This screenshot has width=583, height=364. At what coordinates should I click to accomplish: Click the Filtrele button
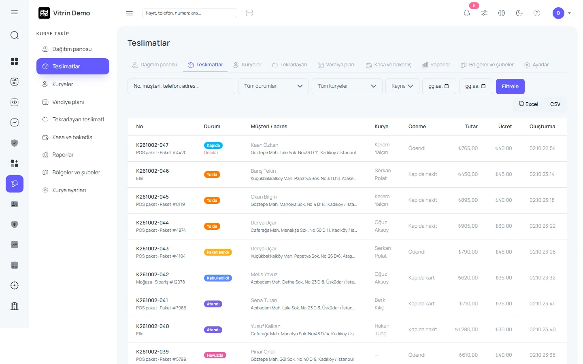(x=510, y=86)
